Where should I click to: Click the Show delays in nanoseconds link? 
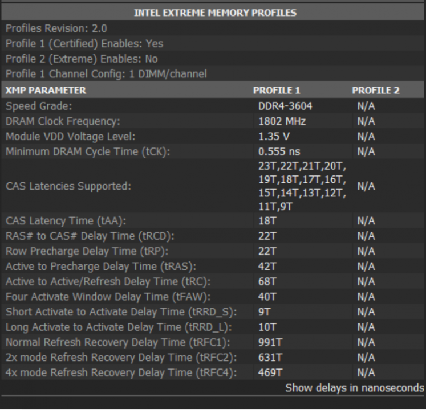pos(355,388)
